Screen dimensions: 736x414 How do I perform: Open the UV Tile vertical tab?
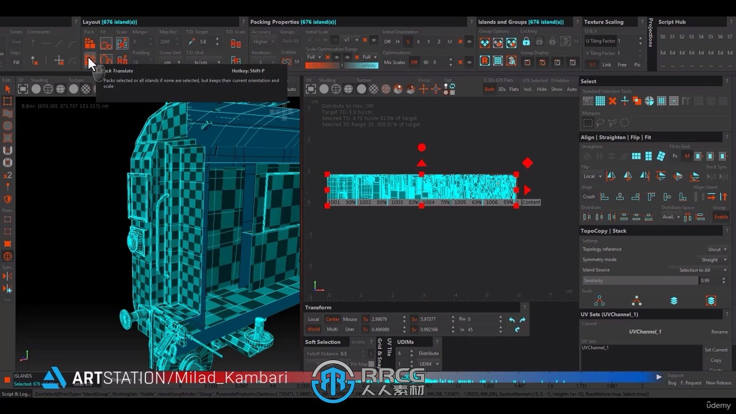pos(389,347)
